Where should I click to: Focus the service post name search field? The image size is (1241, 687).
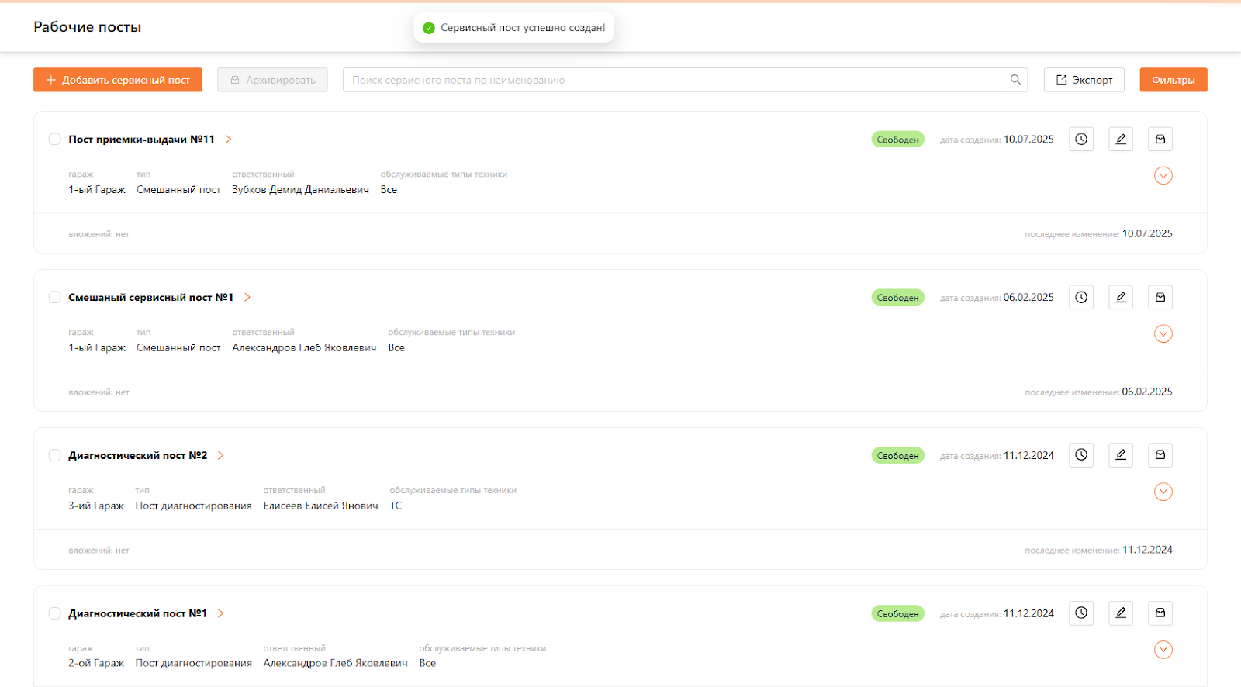click(672, 80)
